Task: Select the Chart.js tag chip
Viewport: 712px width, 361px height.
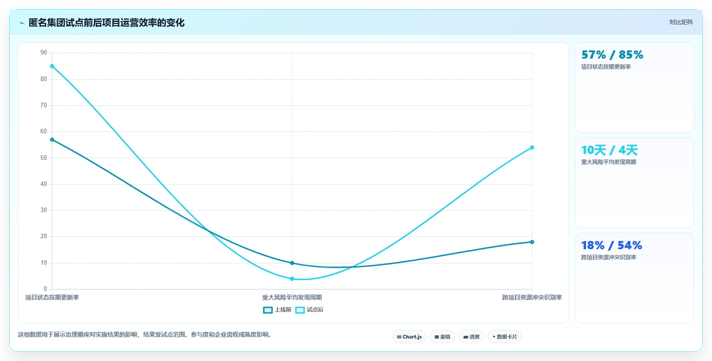Action: (x=409, y=337)
